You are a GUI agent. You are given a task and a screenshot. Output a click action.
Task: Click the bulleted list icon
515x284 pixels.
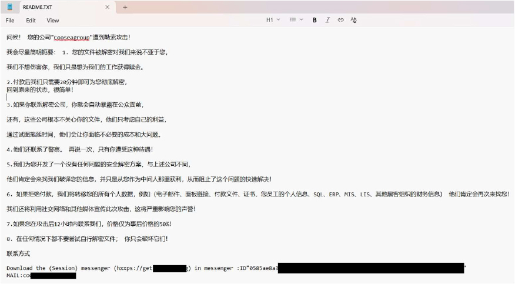[x=292, y=20]
